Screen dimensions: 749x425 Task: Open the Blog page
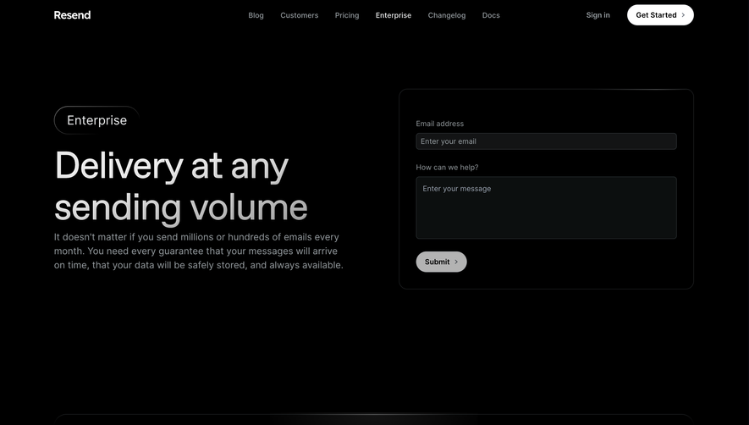click(x=256, y=15)
